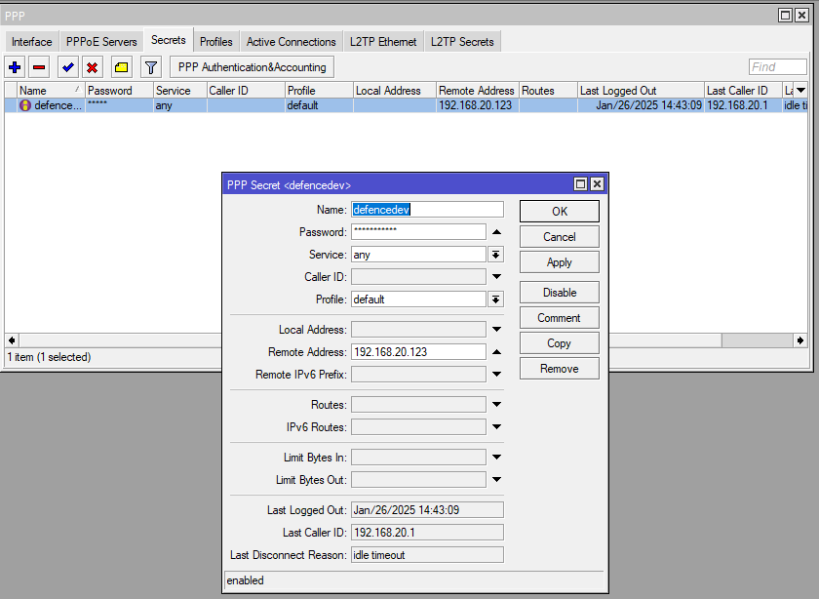
Task: Click the Service combo box value
Action: point(418,255)
